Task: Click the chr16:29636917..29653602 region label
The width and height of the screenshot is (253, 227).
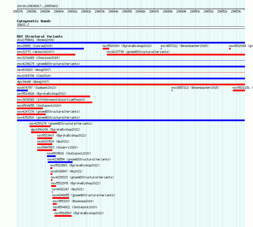Action: tap(38, 6)
